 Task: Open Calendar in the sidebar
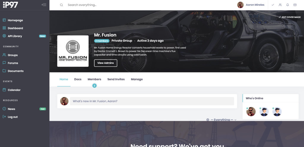[14, 90]
